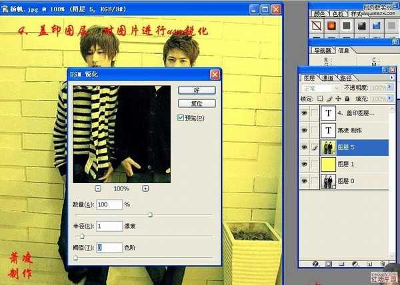Hide 图层 5 using its eye icon
400x285 pixels.
305,148
